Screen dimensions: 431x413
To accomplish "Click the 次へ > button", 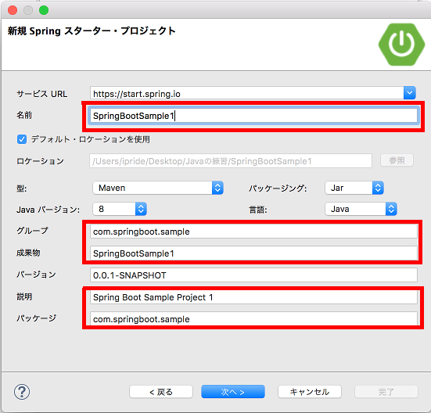I will 233,392.
